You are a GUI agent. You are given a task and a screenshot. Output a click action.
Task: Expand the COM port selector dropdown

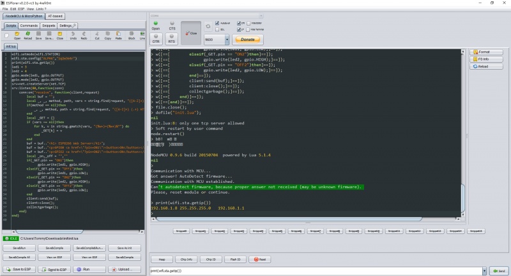tap(261, 15)
